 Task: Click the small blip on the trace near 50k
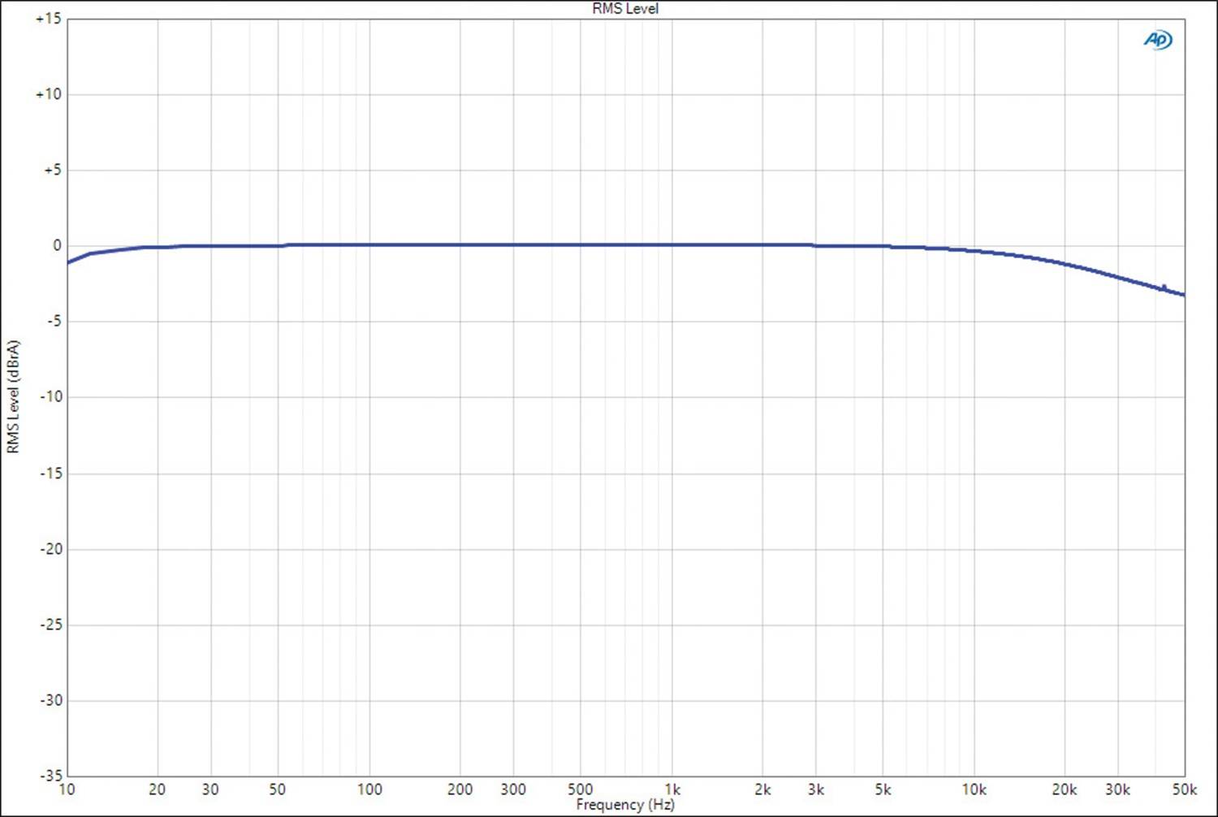tap(1164, 287)
